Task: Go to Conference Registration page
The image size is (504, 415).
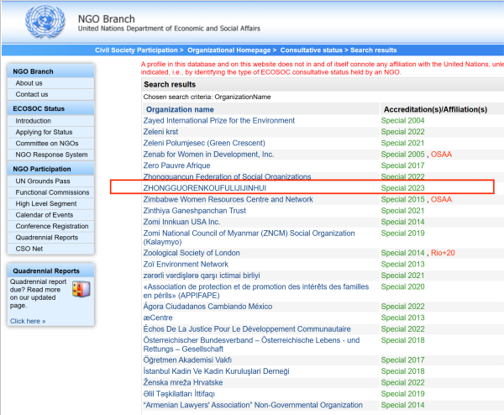Action: click(x=51, y=226)
